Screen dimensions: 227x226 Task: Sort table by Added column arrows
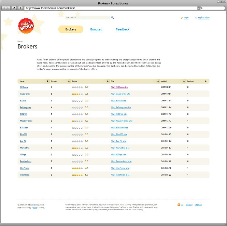(184, 81)
